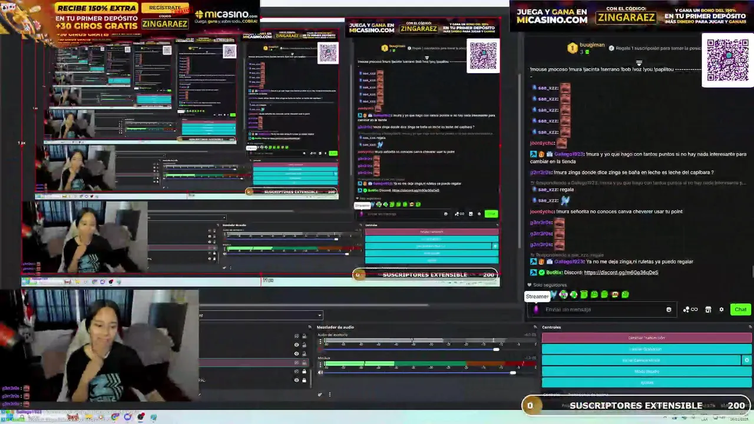Open the channel points icon in chat

pyautogui.click(x=690, y=309)
